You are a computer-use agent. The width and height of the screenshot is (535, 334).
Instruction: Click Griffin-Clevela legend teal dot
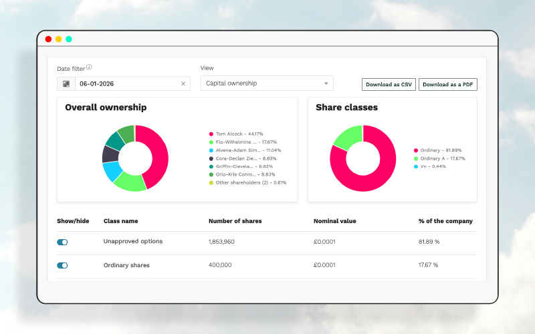pyautogui.click(x=211, y=166)
